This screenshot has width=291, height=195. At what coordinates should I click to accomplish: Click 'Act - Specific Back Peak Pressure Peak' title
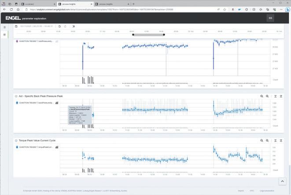pos(41,96)
